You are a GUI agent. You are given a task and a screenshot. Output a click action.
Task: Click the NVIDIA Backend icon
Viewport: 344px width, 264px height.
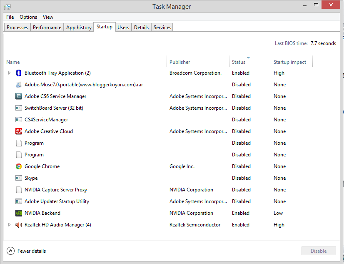[x=18, y=213]
